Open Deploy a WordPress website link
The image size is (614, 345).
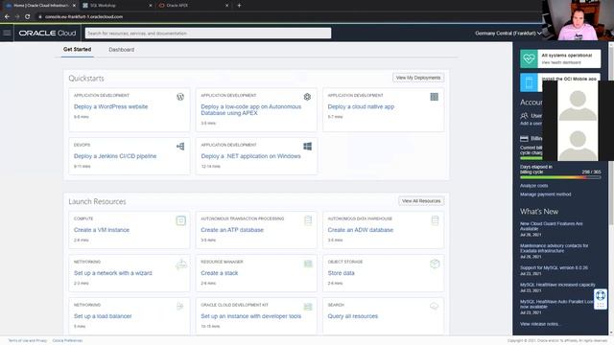coord(111,106)
